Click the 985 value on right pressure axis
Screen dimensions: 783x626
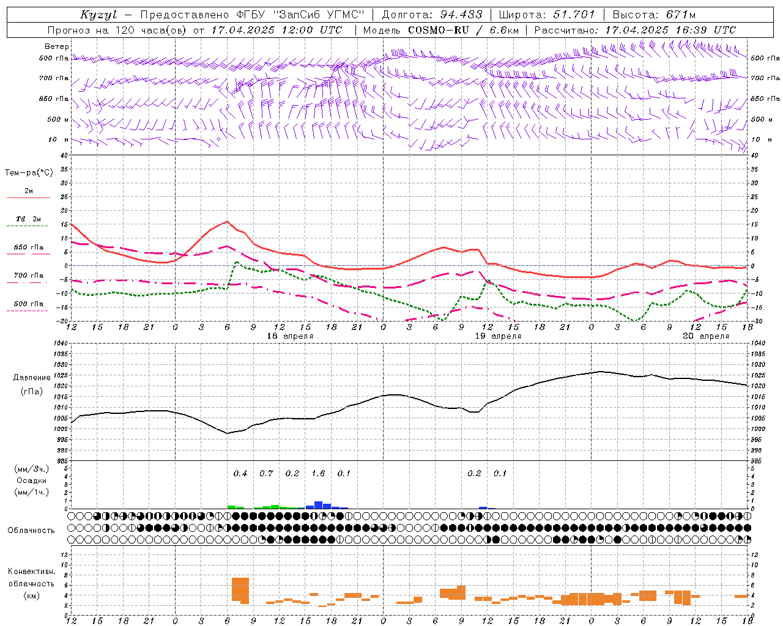(x=757, y=461)
